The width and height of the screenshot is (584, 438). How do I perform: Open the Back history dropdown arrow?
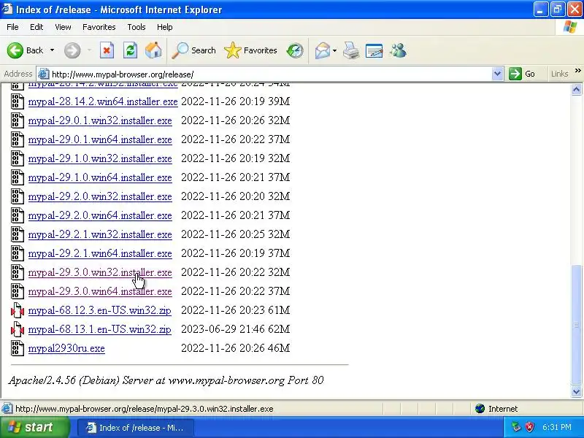pyautogui.click(x=52, y=50)
